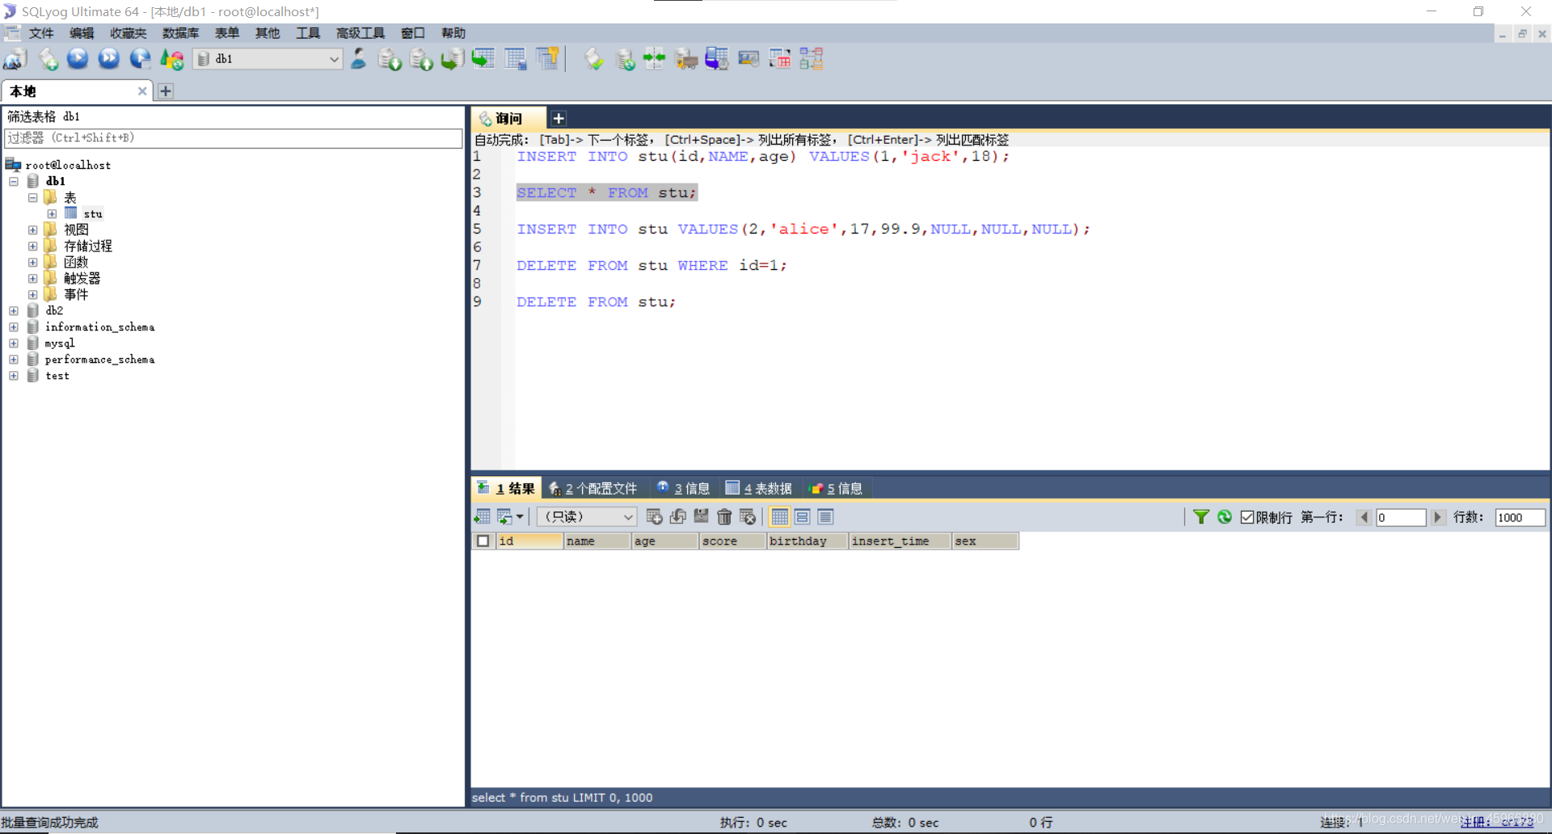Close the 本地 connection tab
Viewport: 1552px width, 834px height.
142,91
